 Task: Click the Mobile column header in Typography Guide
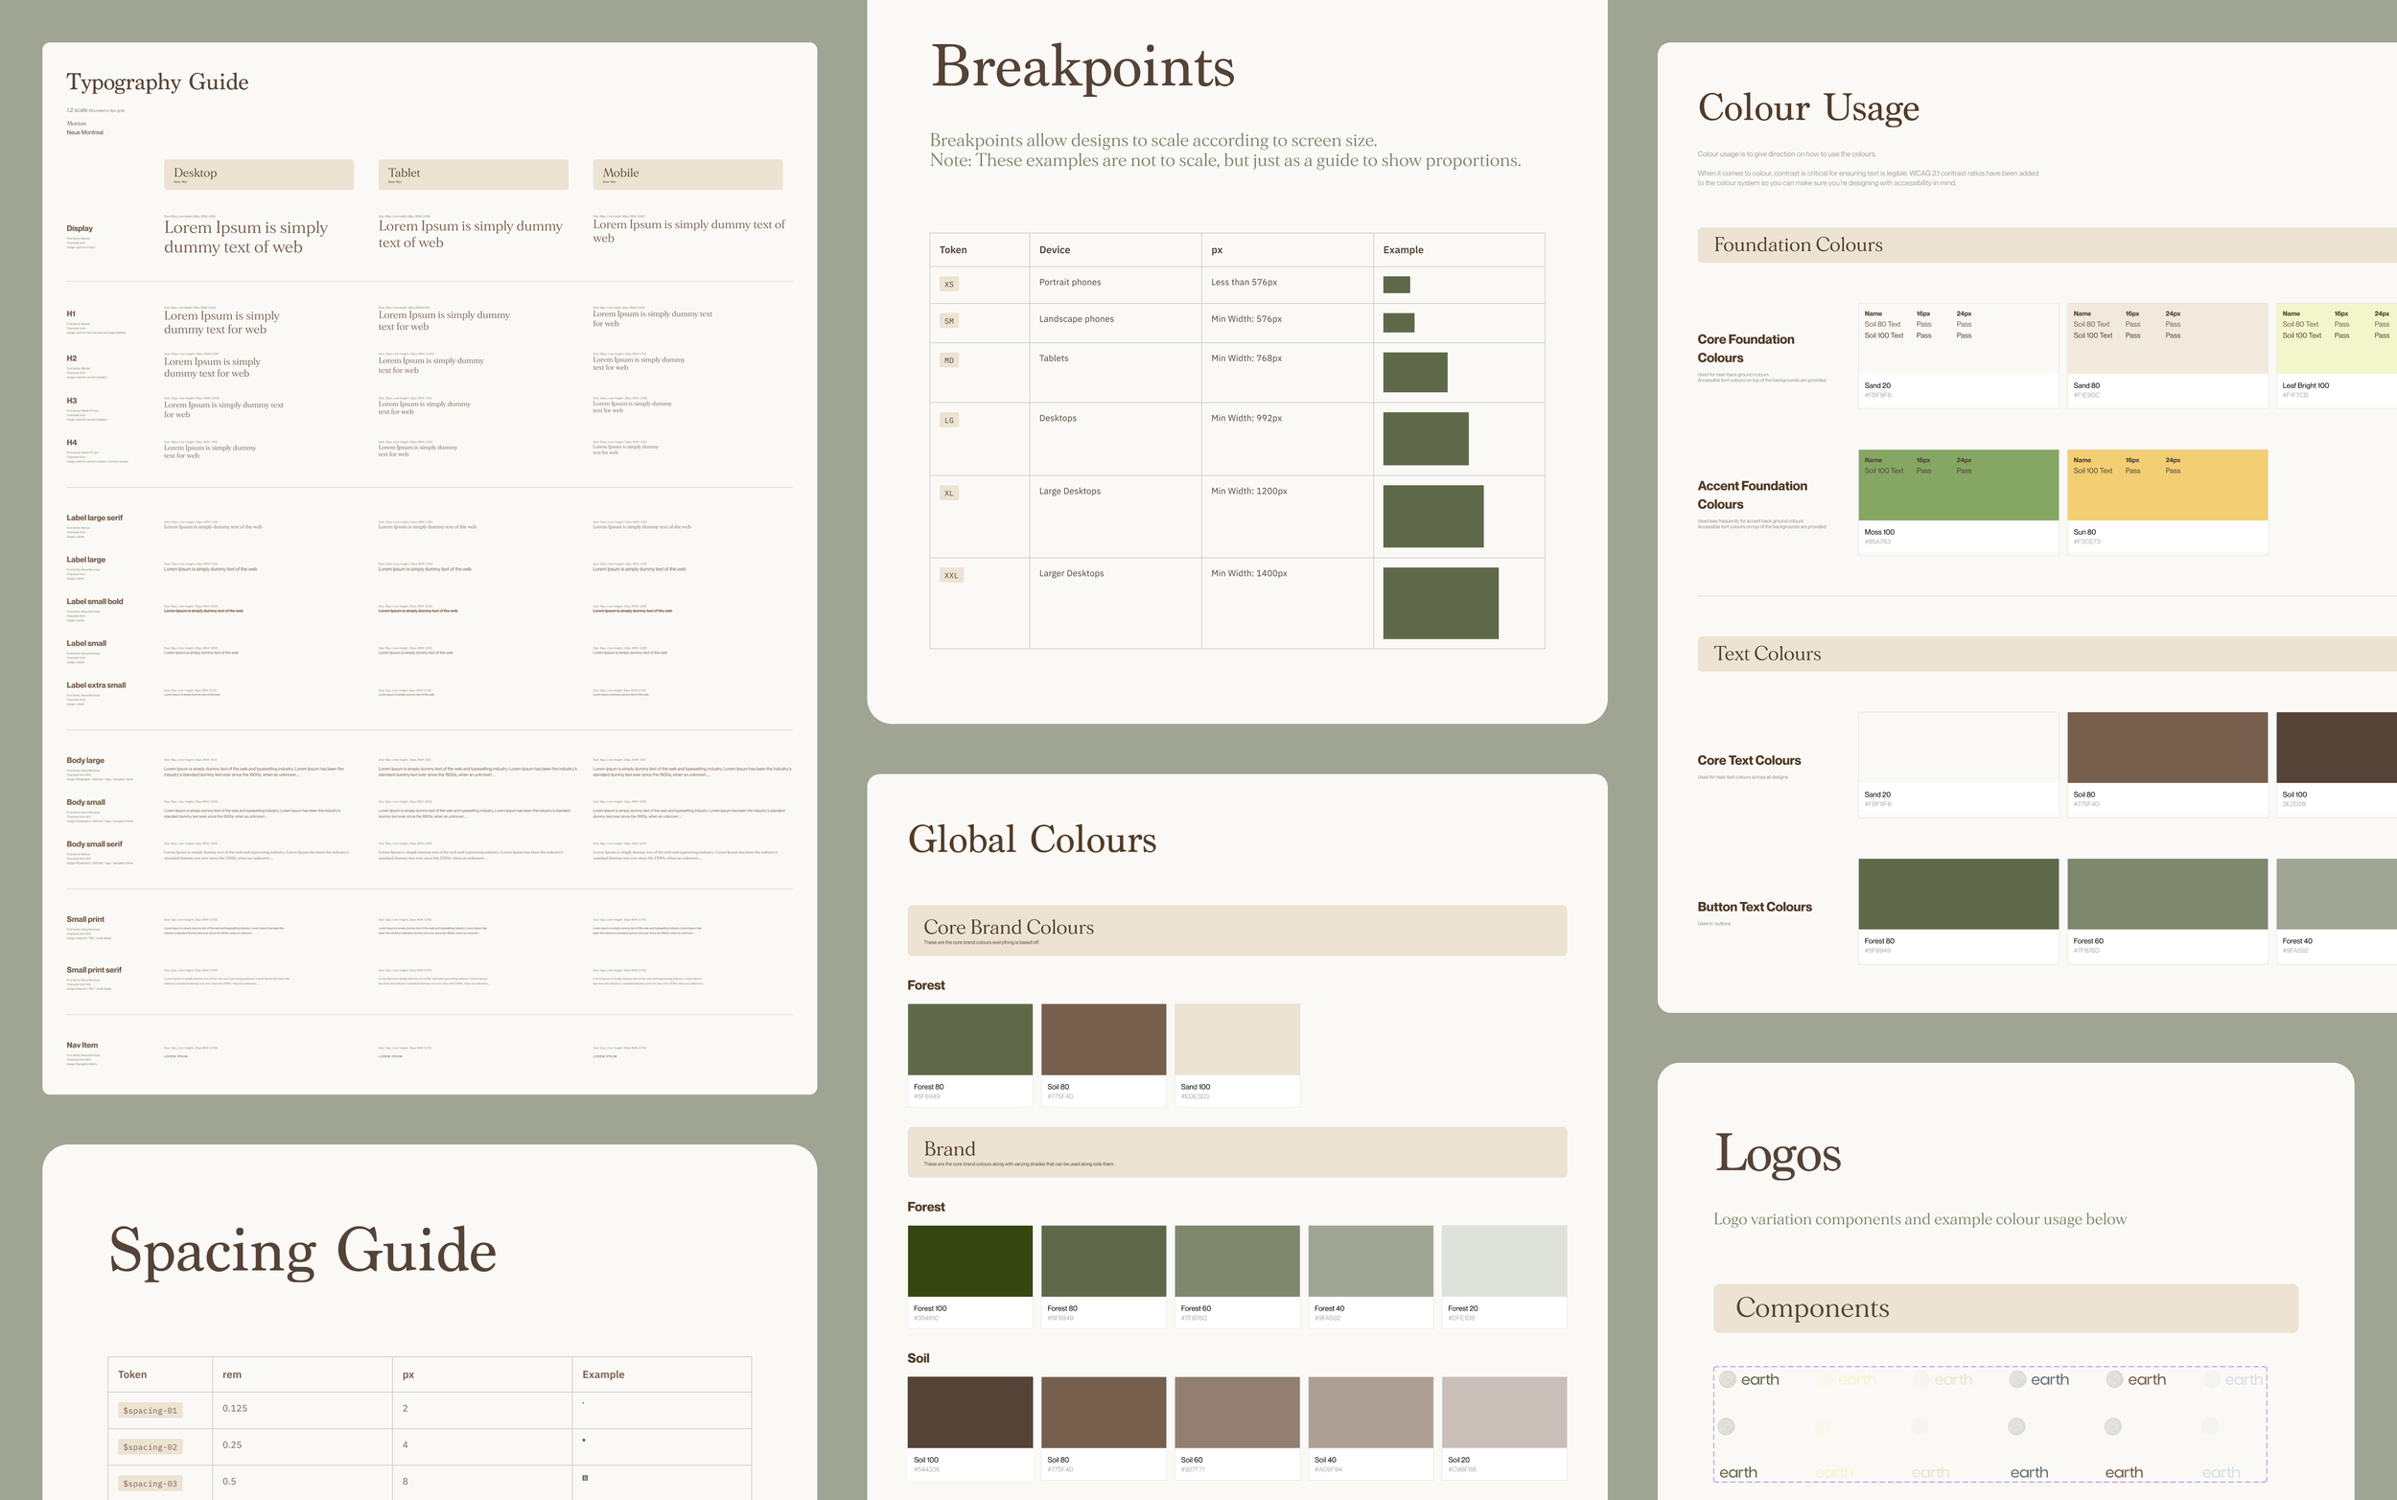687,174
